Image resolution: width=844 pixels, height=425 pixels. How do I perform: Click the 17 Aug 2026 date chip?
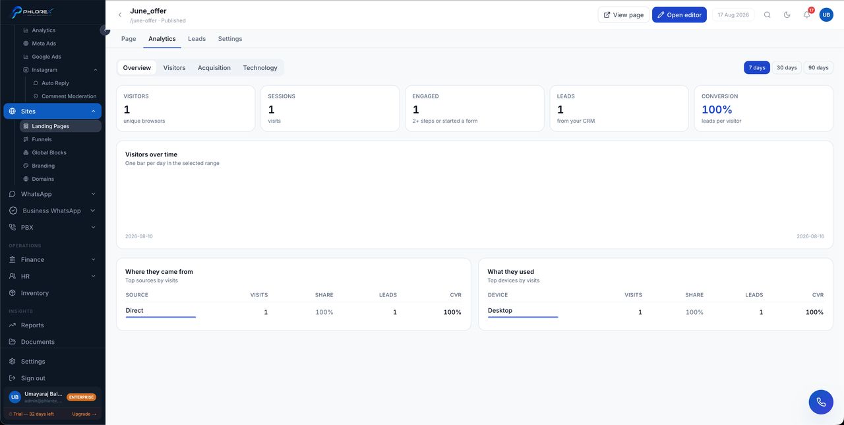[733, 15]
